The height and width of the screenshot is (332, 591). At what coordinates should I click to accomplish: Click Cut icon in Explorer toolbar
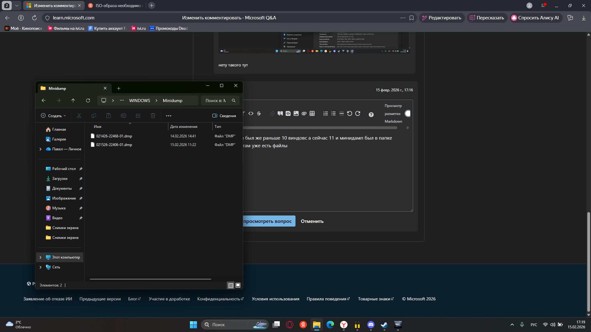click(x=79, y=116)
